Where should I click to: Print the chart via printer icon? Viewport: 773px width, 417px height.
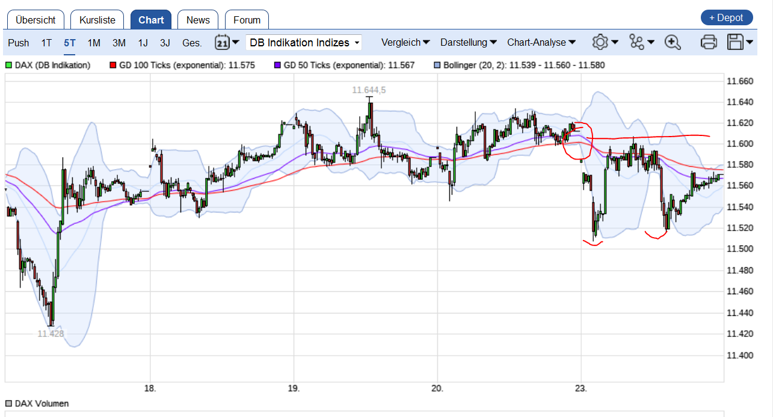coord(709,42)
